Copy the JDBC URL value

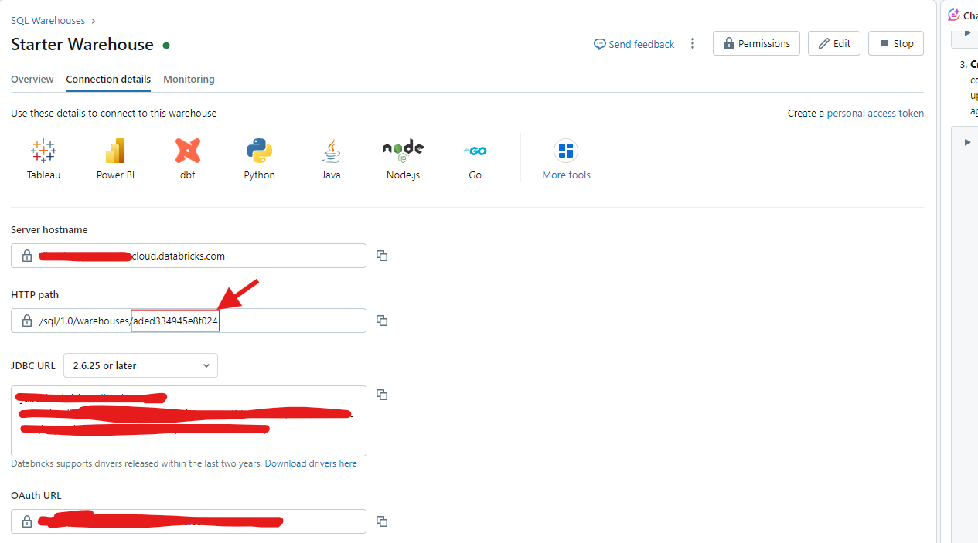coord(381,394)
